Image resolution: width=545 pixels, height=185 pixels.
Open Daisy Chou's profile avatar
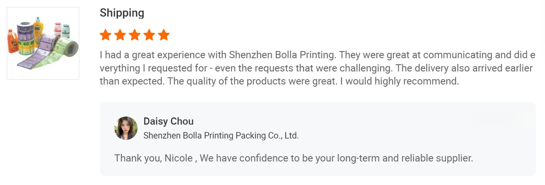(x=126, y=128)
